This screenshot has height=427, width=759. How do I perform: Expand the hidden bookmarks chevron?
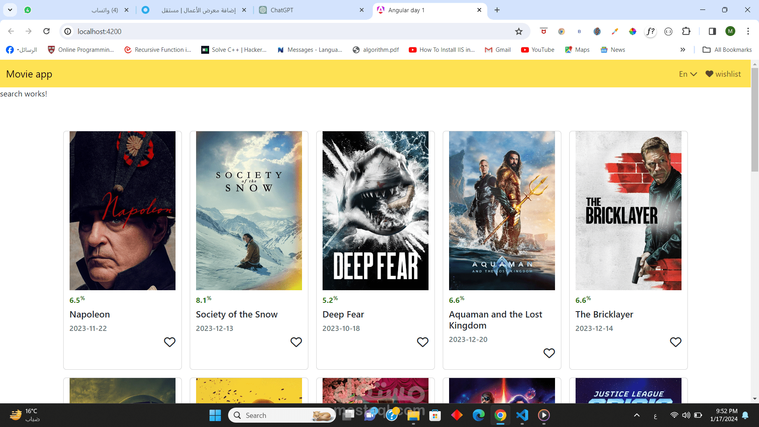tap(682, 49)
